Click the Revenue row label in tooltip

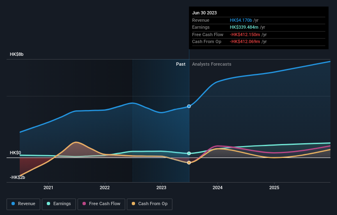point(201,20)
